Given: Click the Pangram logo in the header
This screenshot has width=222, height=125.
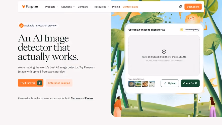Looking at the screenshot, I should pos(30,7).
